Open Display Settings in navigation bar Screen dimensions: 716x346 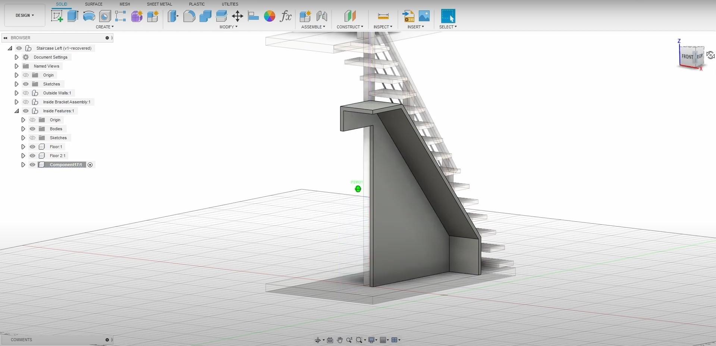tap(371, 340)
